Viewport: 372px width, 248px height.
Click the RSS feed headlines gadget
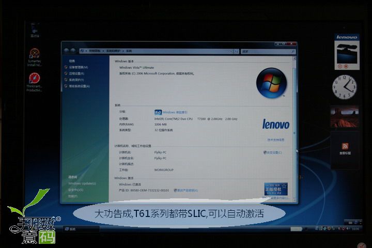[345, 151]
